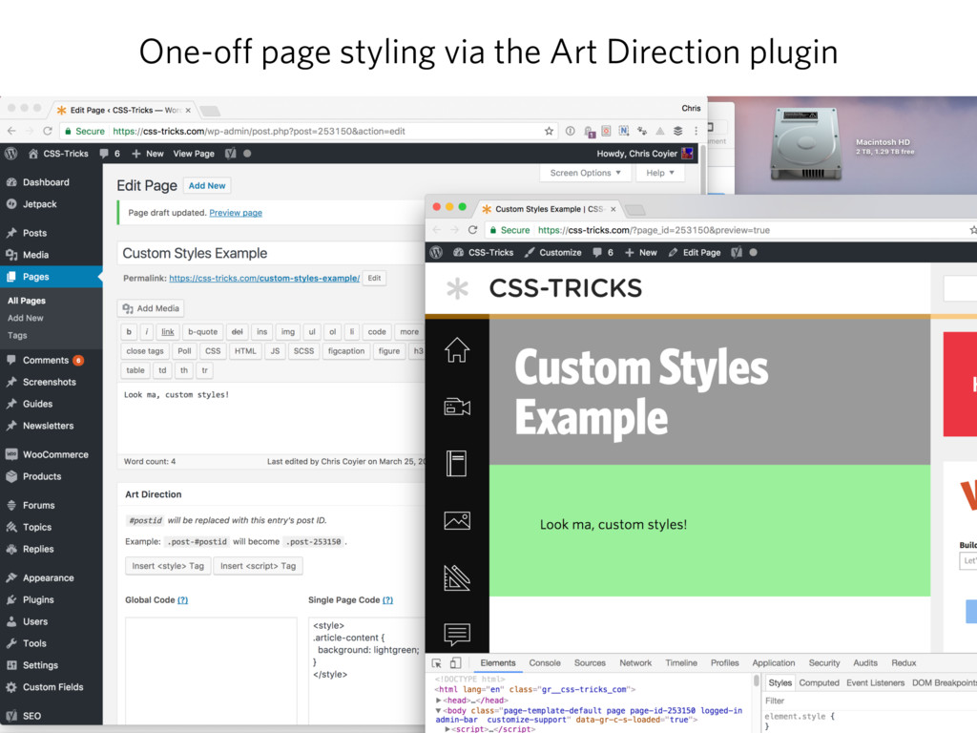
Task: Reload the Edit Page browser window
Action: [48, 131]
